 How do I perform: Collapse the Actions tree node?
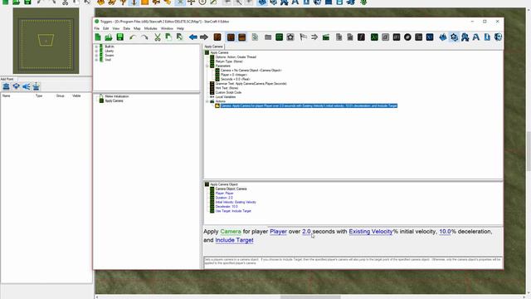click(207, 101)
